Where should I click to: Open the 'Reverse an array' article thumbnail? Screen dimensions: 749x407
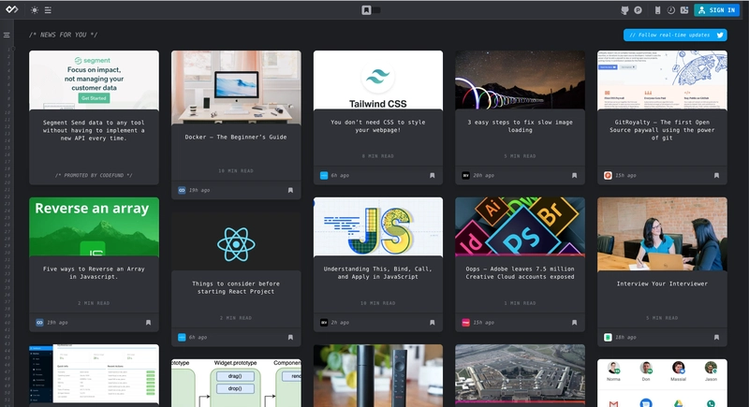(94, 225)
